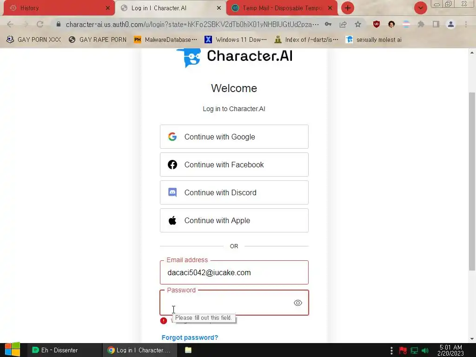The image size is (476, 357).
Task: Open the striped flag extension icon
Action: [406, 24]
